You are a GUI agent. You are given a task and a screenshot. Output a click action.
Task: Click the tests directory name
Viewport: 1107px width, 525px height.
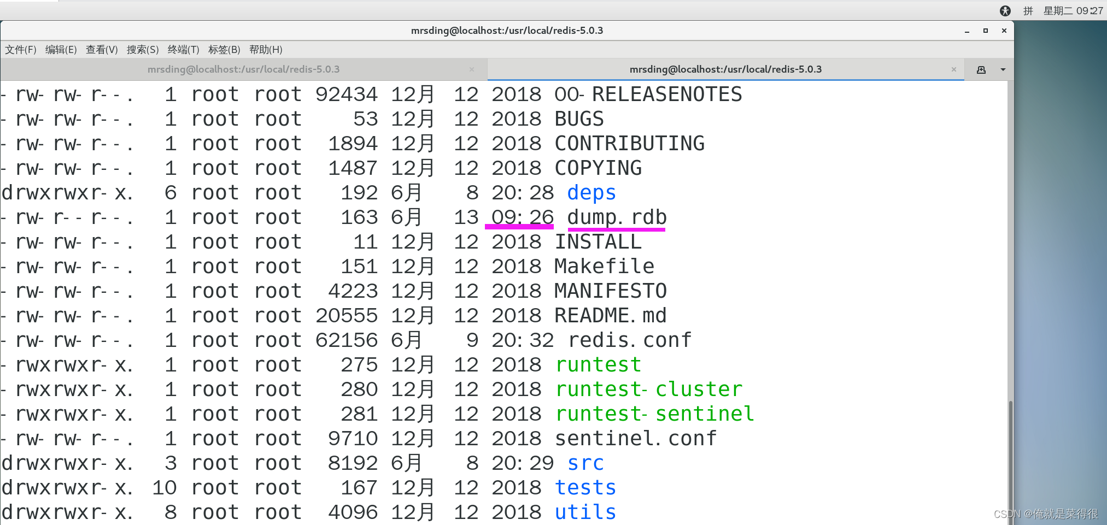(585, 488)
